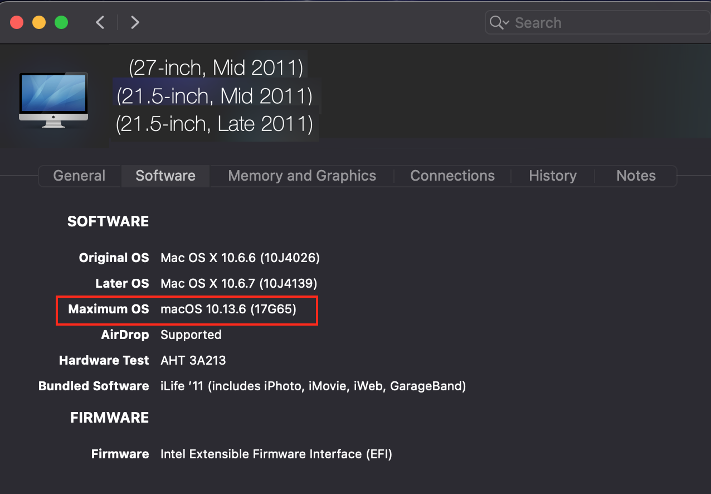Click inside the Search text field
Image resolution: width=711 pixels, height=494 pixels.
coord(602,23)
